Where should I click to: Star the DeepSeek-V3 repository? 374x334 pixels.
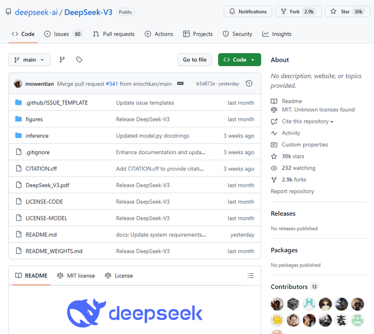pyautogui.click(x=346, y=12)
